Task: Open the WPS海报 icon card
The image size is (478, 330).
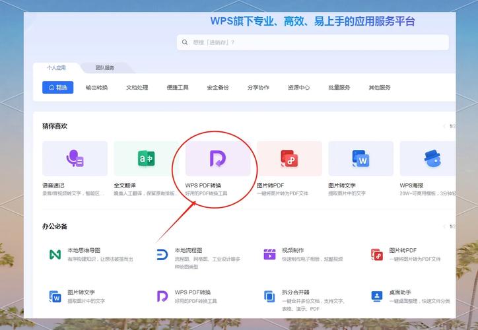Action: point(427,158)
